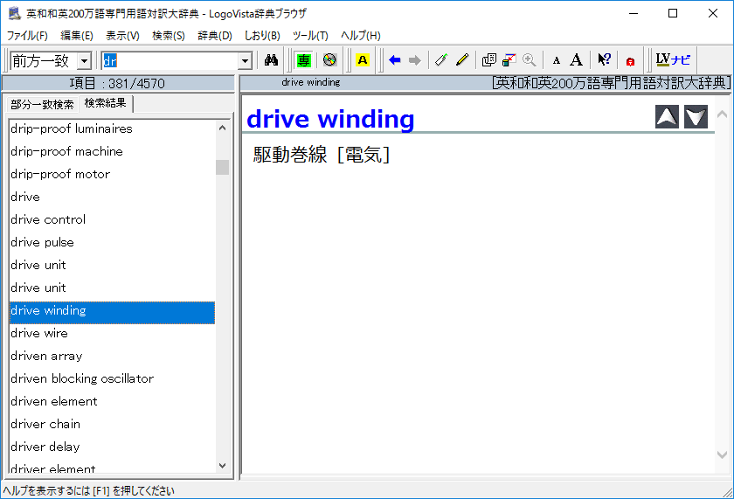Click the context help cursor icon
This screenshot has width=734, height=499.
pyautogui.click(x=604, y=60)
